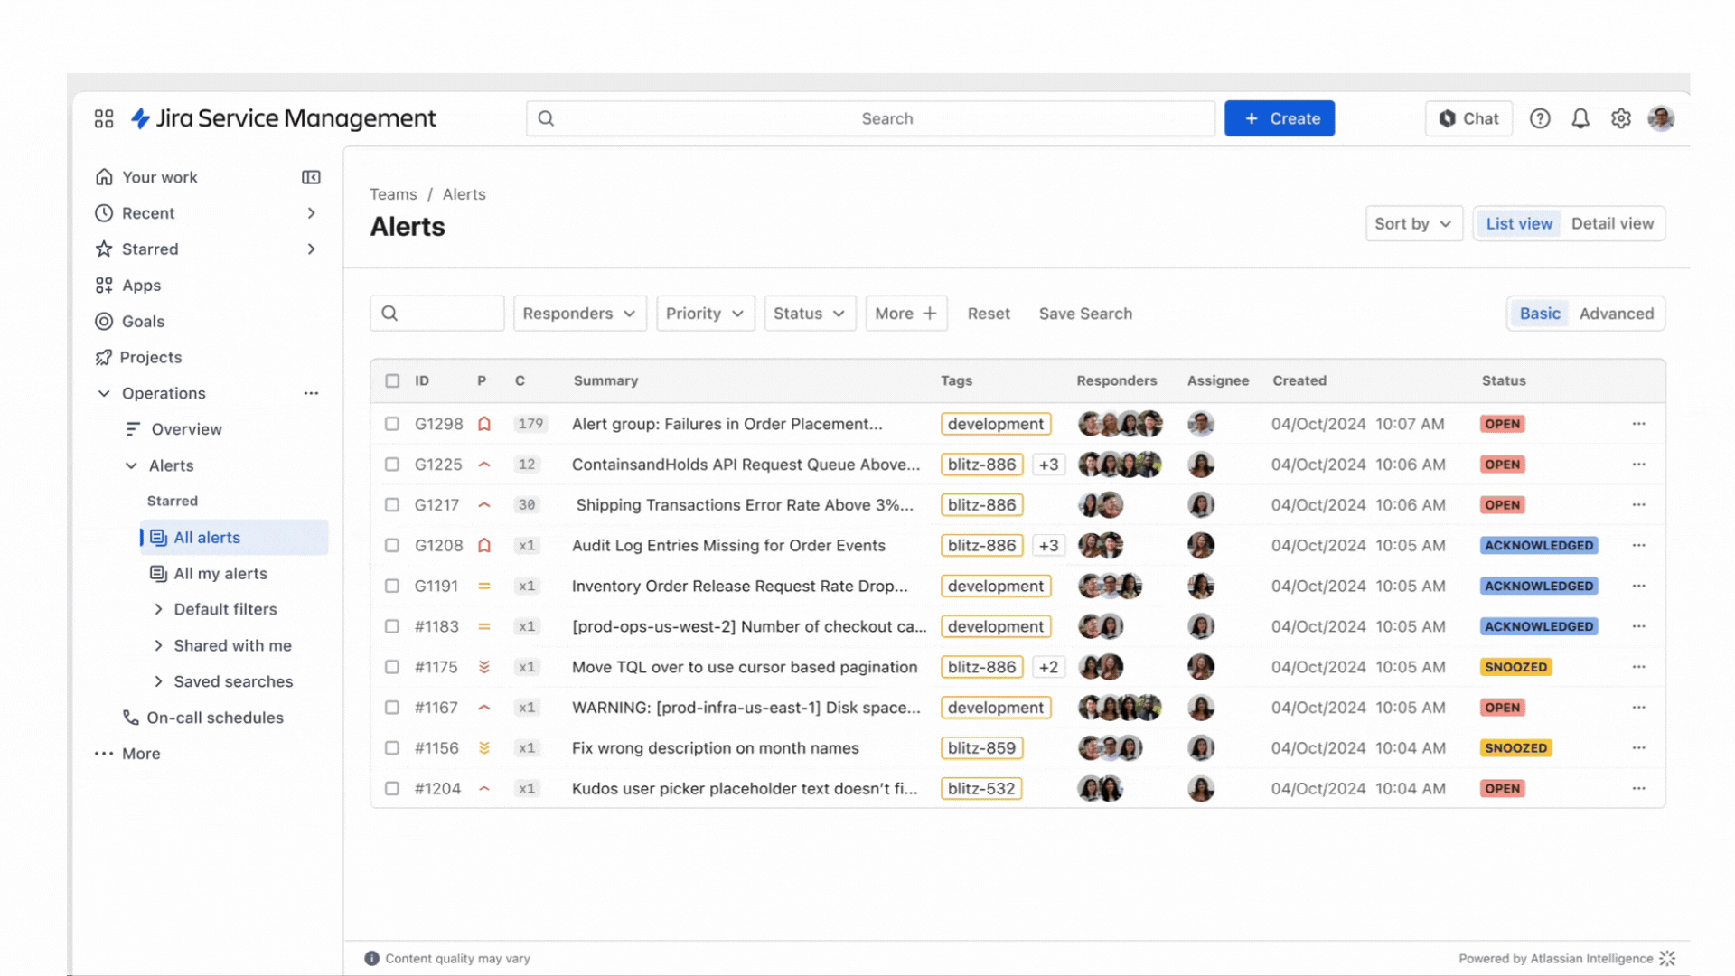The image size is (1735, 976).
Task: Open the app switcher grid icon
Action: [104, 118]
